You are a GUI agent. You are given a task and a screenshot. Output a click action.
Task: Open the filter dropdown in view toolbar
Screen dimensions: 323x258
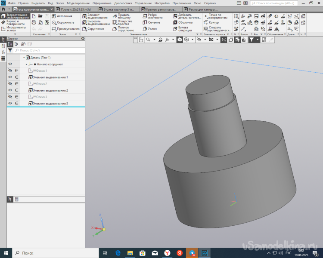258,40
